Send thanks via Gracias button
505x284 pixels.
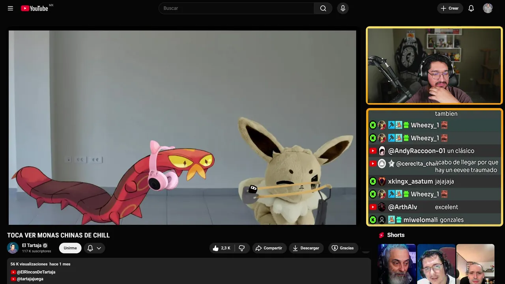[x=343, y=248]
